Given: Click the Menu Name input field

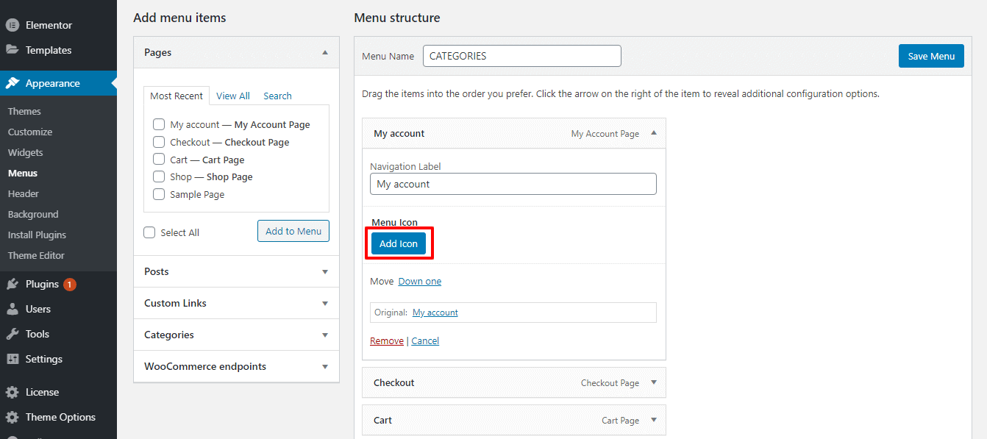Looking at the screenshot, I should coord(522,56).
